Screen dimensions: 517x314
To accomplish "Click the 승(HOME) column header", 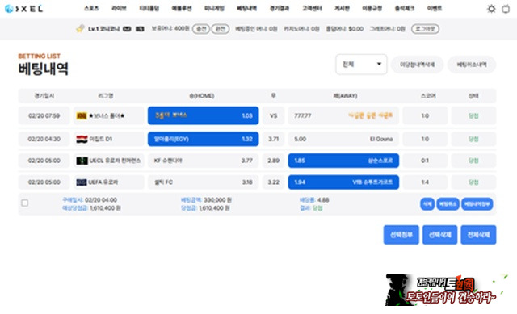I will [x=201, y=96].
